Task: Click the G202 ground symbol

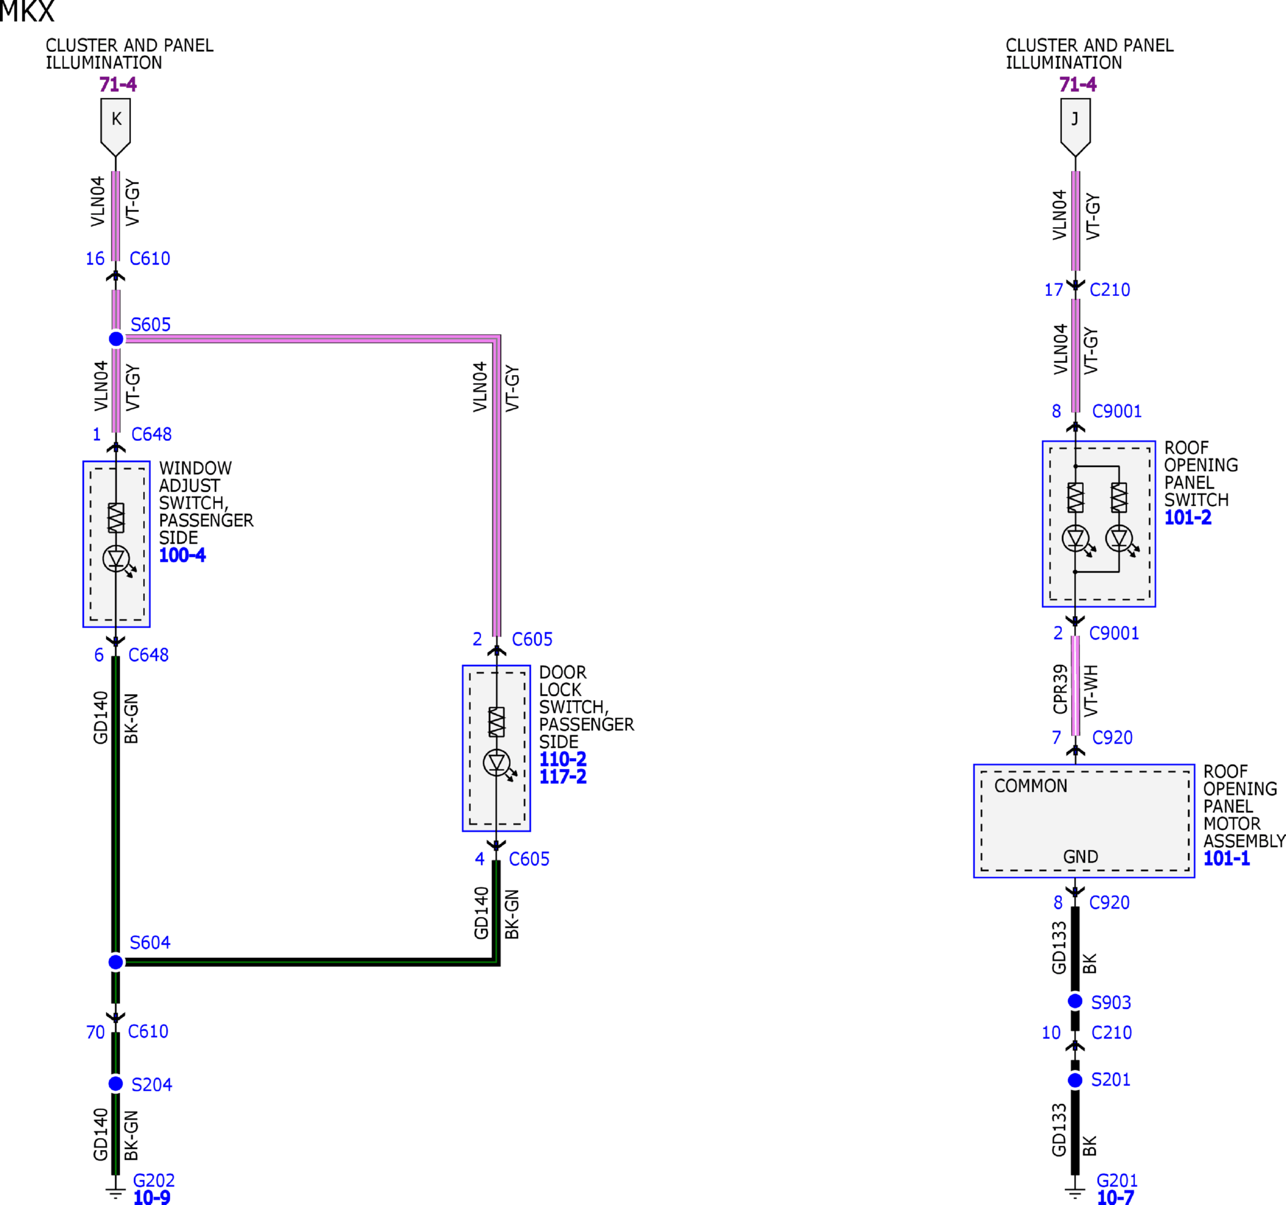Action: click(116, 1193)
